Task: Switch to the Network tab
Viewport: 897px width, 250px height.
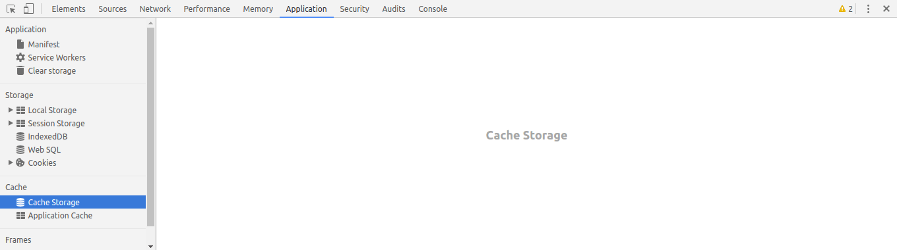Action: (x=155, y=9)
